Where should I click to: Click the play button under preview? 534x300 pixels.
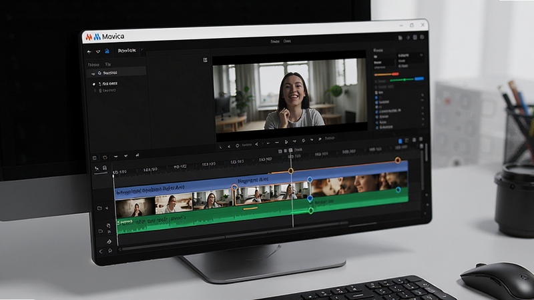[286, 141]
